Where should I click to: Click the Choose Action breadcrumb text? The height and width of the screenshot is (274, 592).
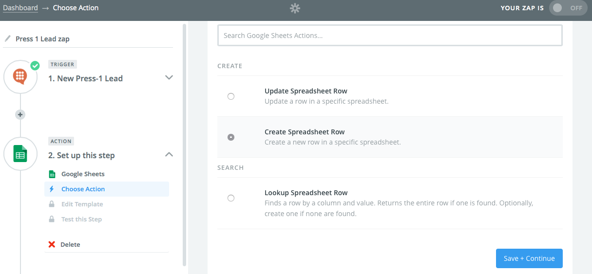click(x=76, y=8)
